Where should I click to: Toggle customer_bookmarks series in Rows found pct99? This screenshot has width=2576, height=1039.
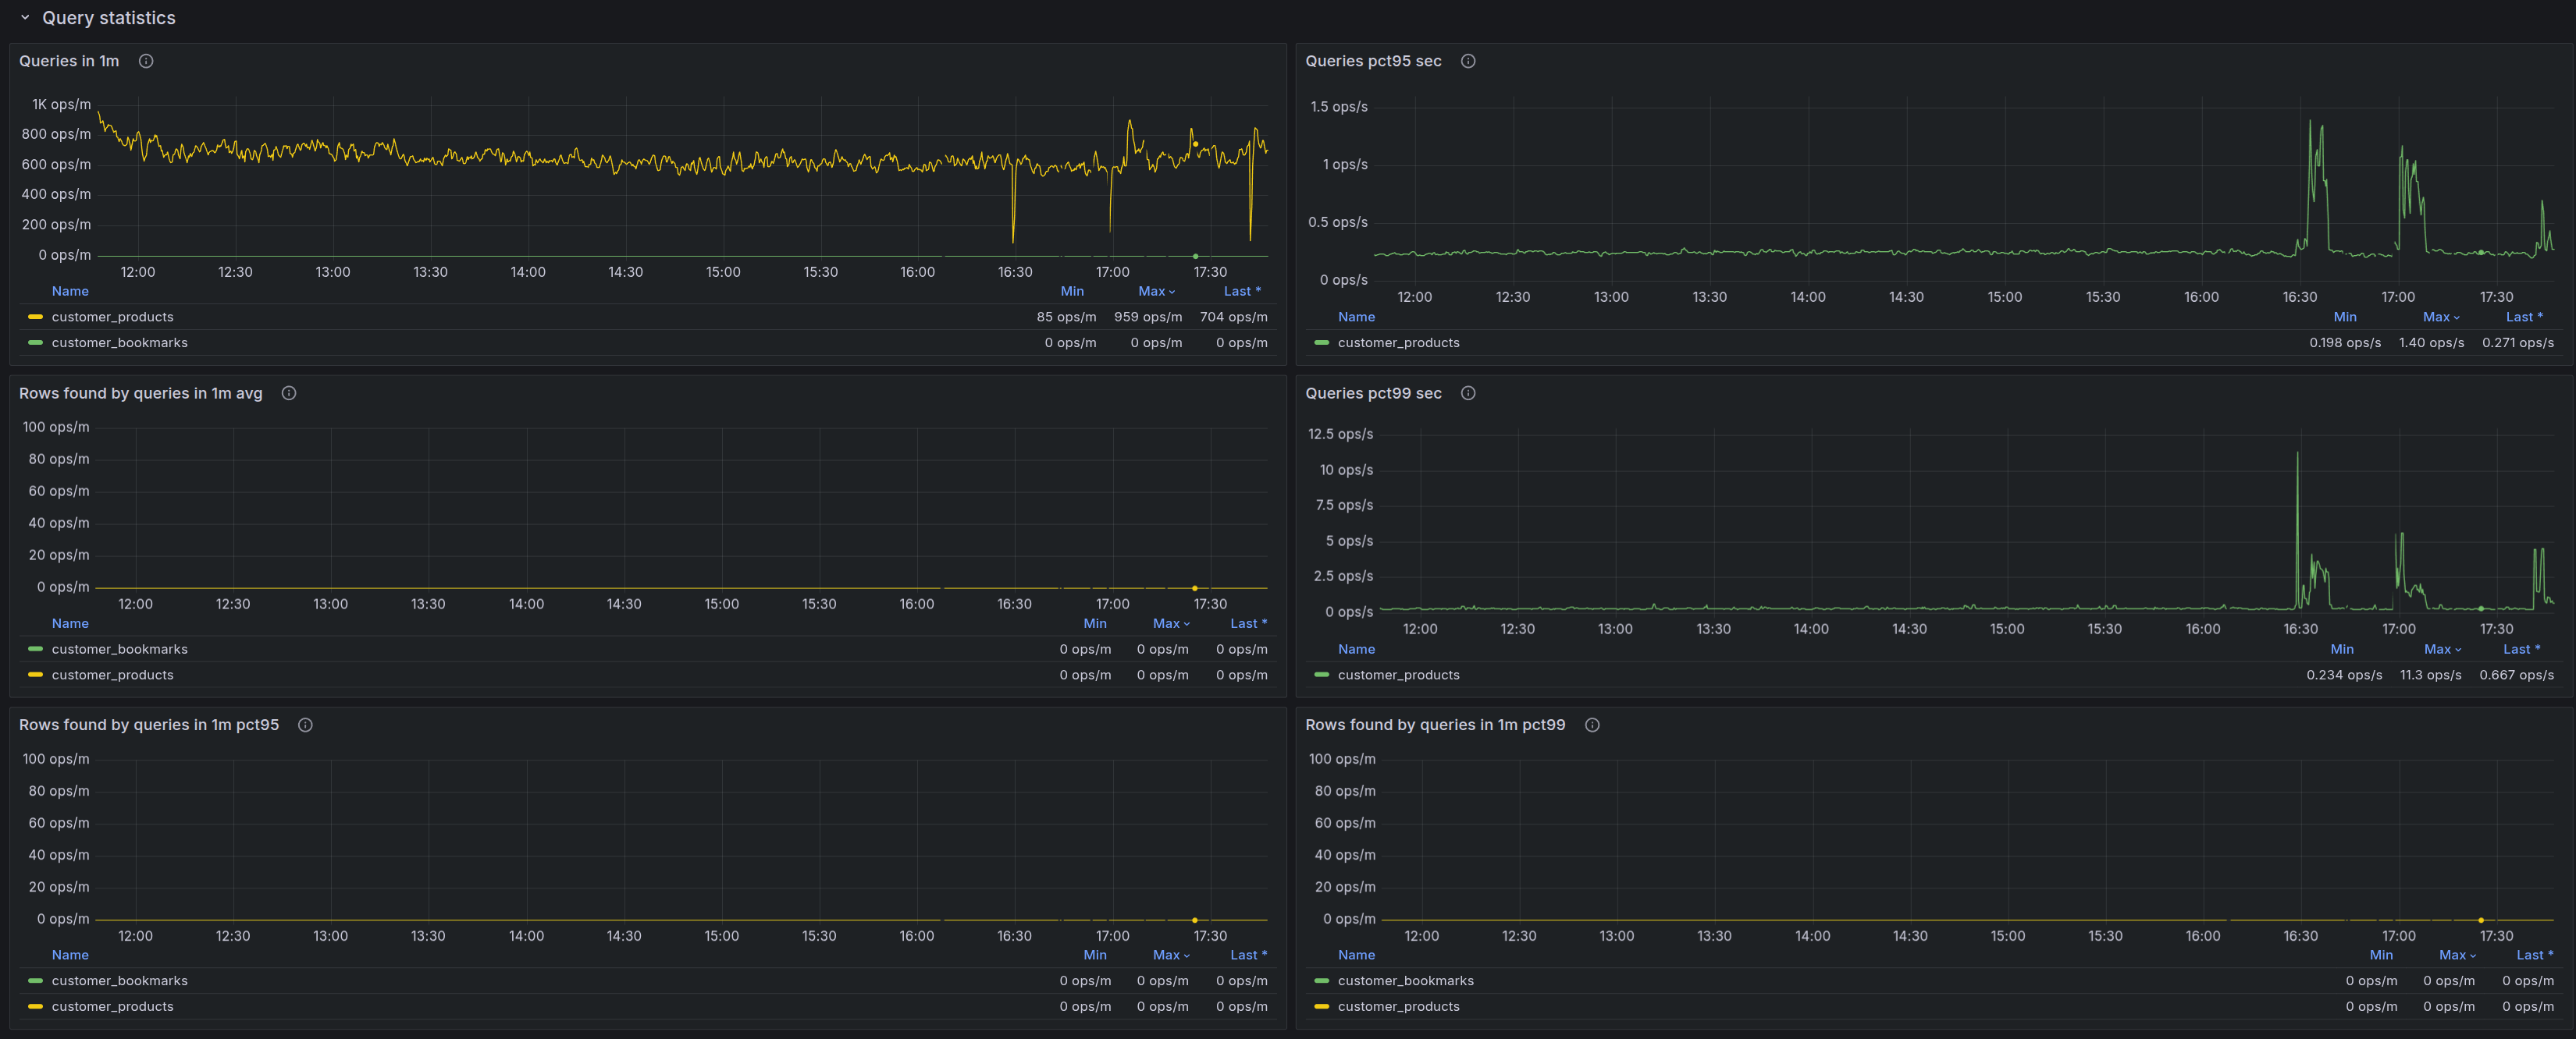tap(1405, 980)
